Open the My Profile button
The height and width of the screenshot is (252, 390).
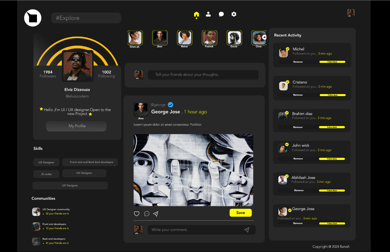pos(76,126)
